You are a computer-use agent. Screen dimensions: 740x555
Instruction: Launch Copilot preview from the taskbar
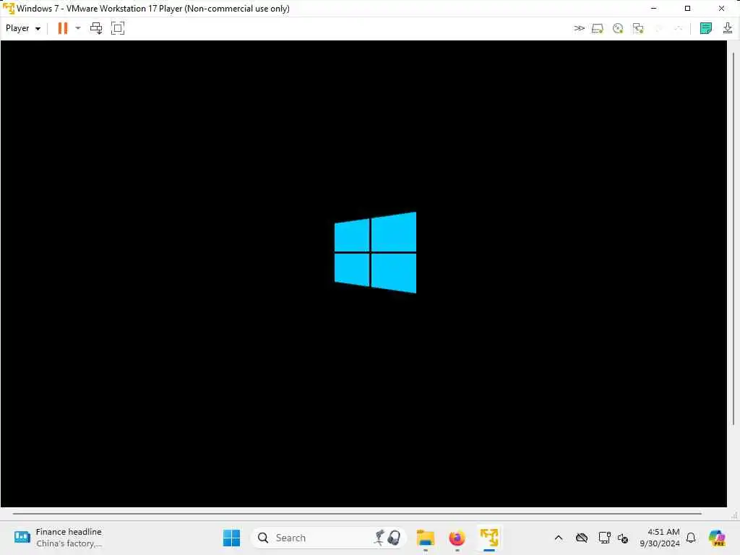[718, 538]
